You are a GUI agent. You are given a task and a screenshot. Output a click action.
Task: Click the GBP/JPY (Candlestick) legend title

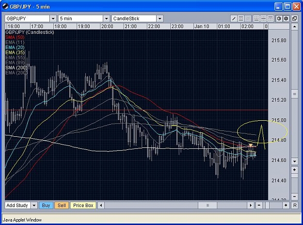pos(30,32)
